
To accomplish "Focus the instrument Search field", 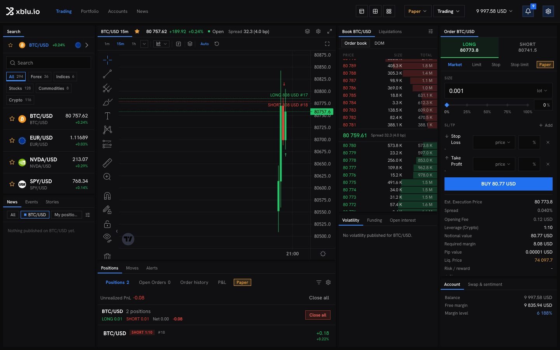I will [49, 63].
